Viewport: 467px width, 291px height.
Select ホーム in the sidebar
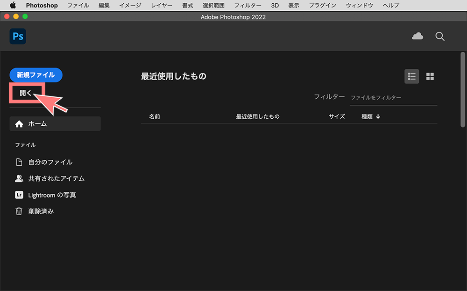pos(55,123)
